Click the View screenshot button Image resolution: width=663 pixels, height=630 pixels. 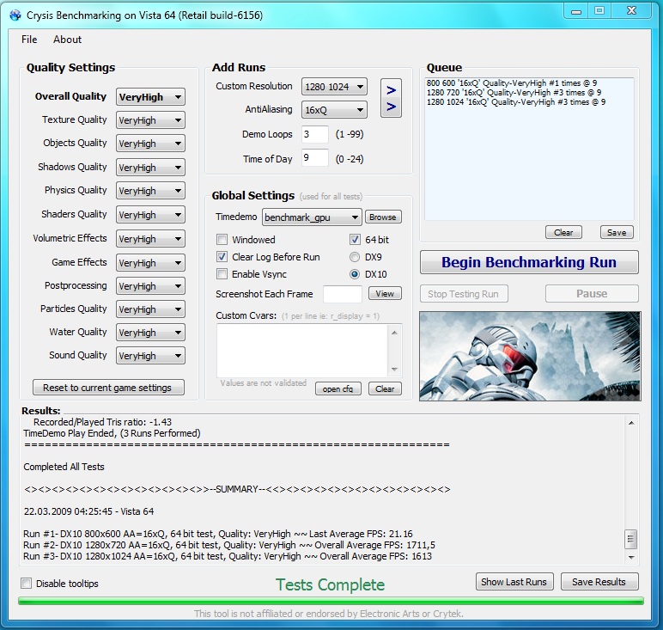point(385,293)
